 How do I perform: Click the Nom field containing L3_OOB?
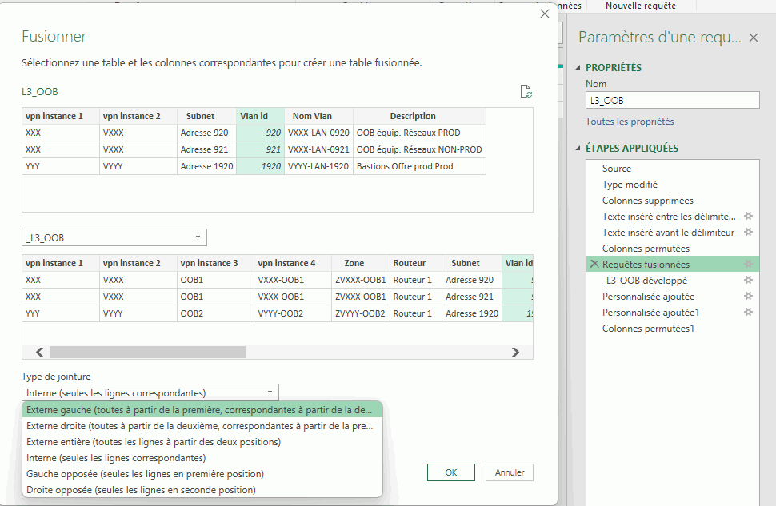672,100
